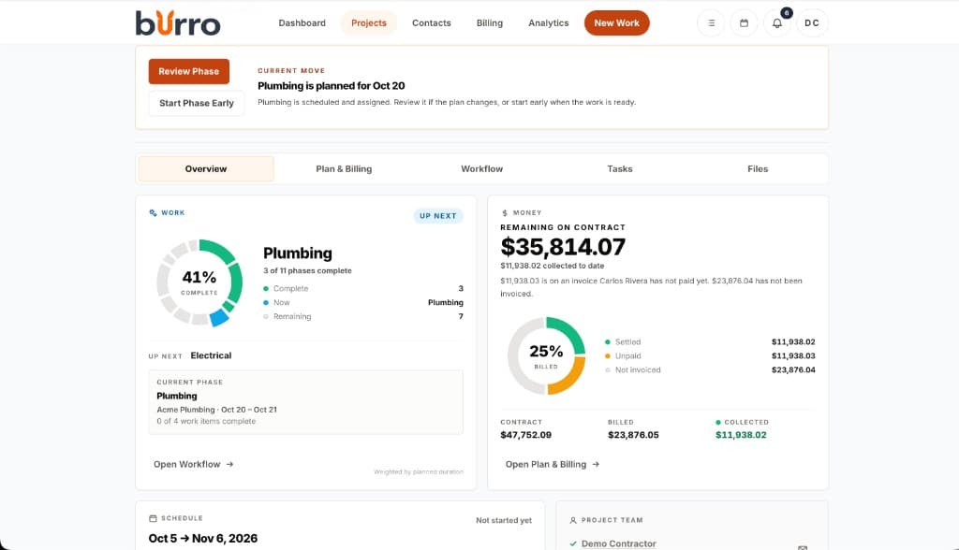Click '0 of 4 work items complete'

coord(206,422)
